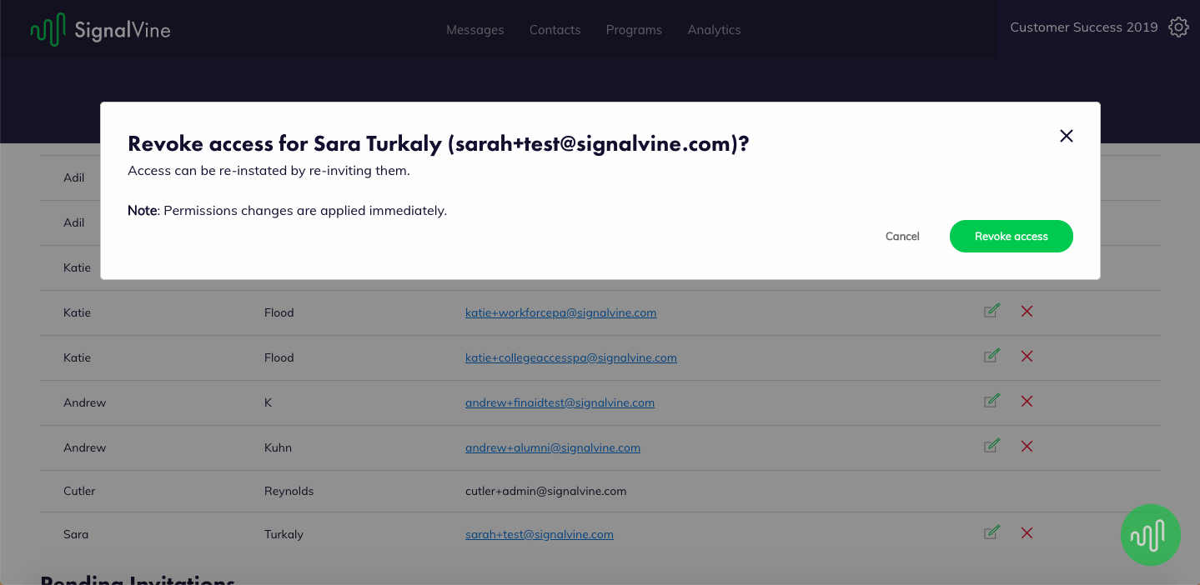Open link katie+workforcepa@signalvine.com
Screen dimensions: 1200x585
[560, 312]
